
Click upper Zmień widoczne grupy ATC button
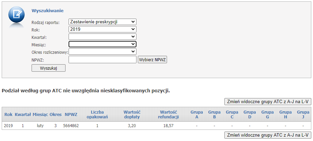click(268, 102)
